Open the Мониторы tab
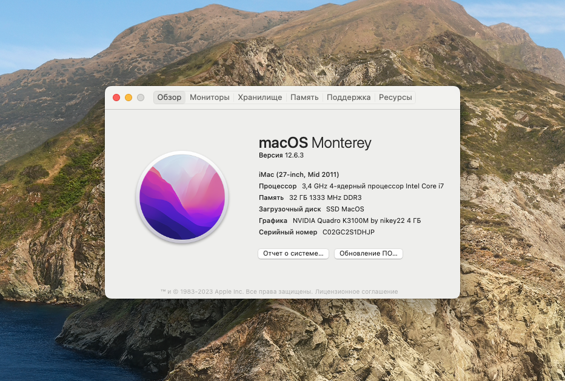Screen dimensions: 565x381 click(209, 98)
